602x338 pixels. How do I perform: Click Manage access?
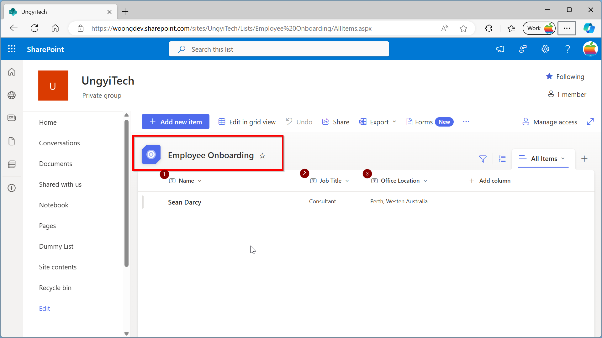click(550, 122)
